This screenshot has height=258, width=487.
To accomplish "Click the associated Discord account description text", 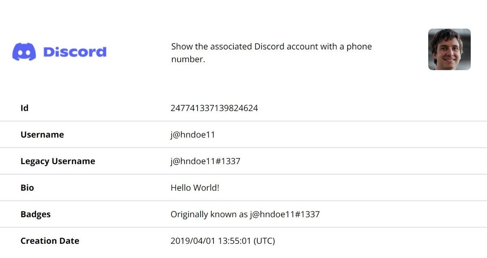I will (272, 53).
